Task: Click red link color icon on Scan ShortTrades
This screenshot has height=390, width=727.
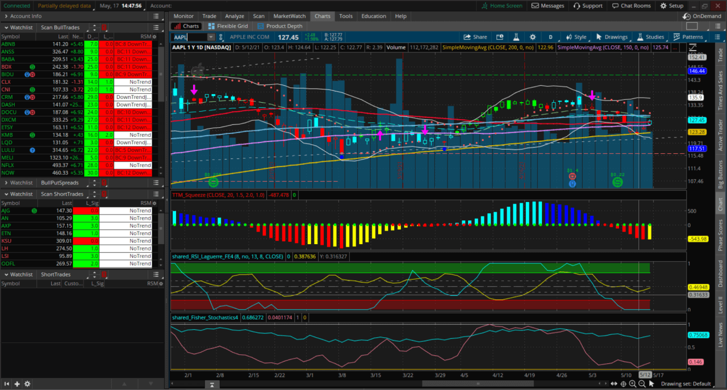Action: click(x=104, y=194)
